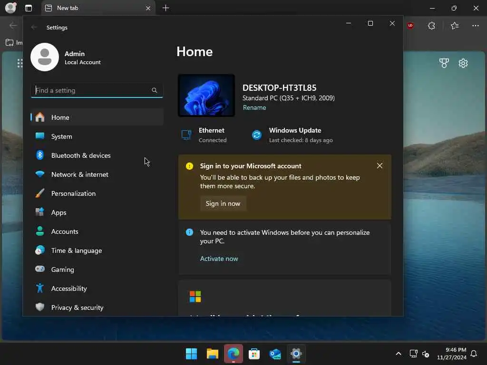Open the rewards trophy icon on new tab page
487x365 pixels.
pos(444,63)
